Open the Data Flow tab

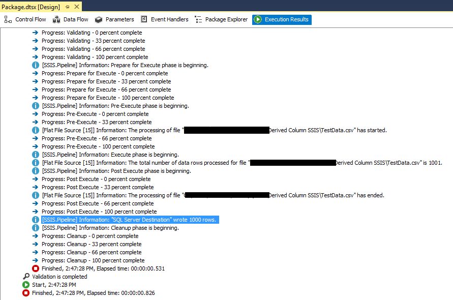(x=70, y=19)
